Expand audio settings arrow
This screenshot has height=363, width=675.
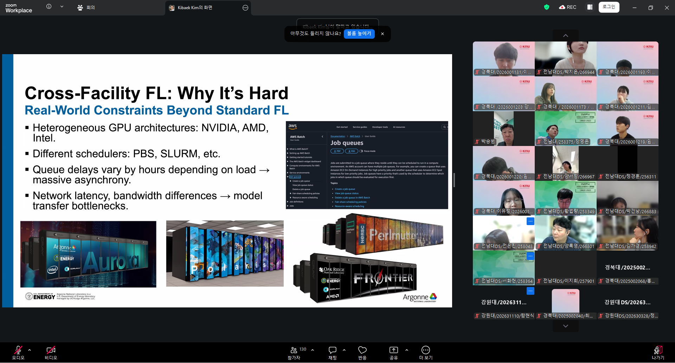(30, 350)
